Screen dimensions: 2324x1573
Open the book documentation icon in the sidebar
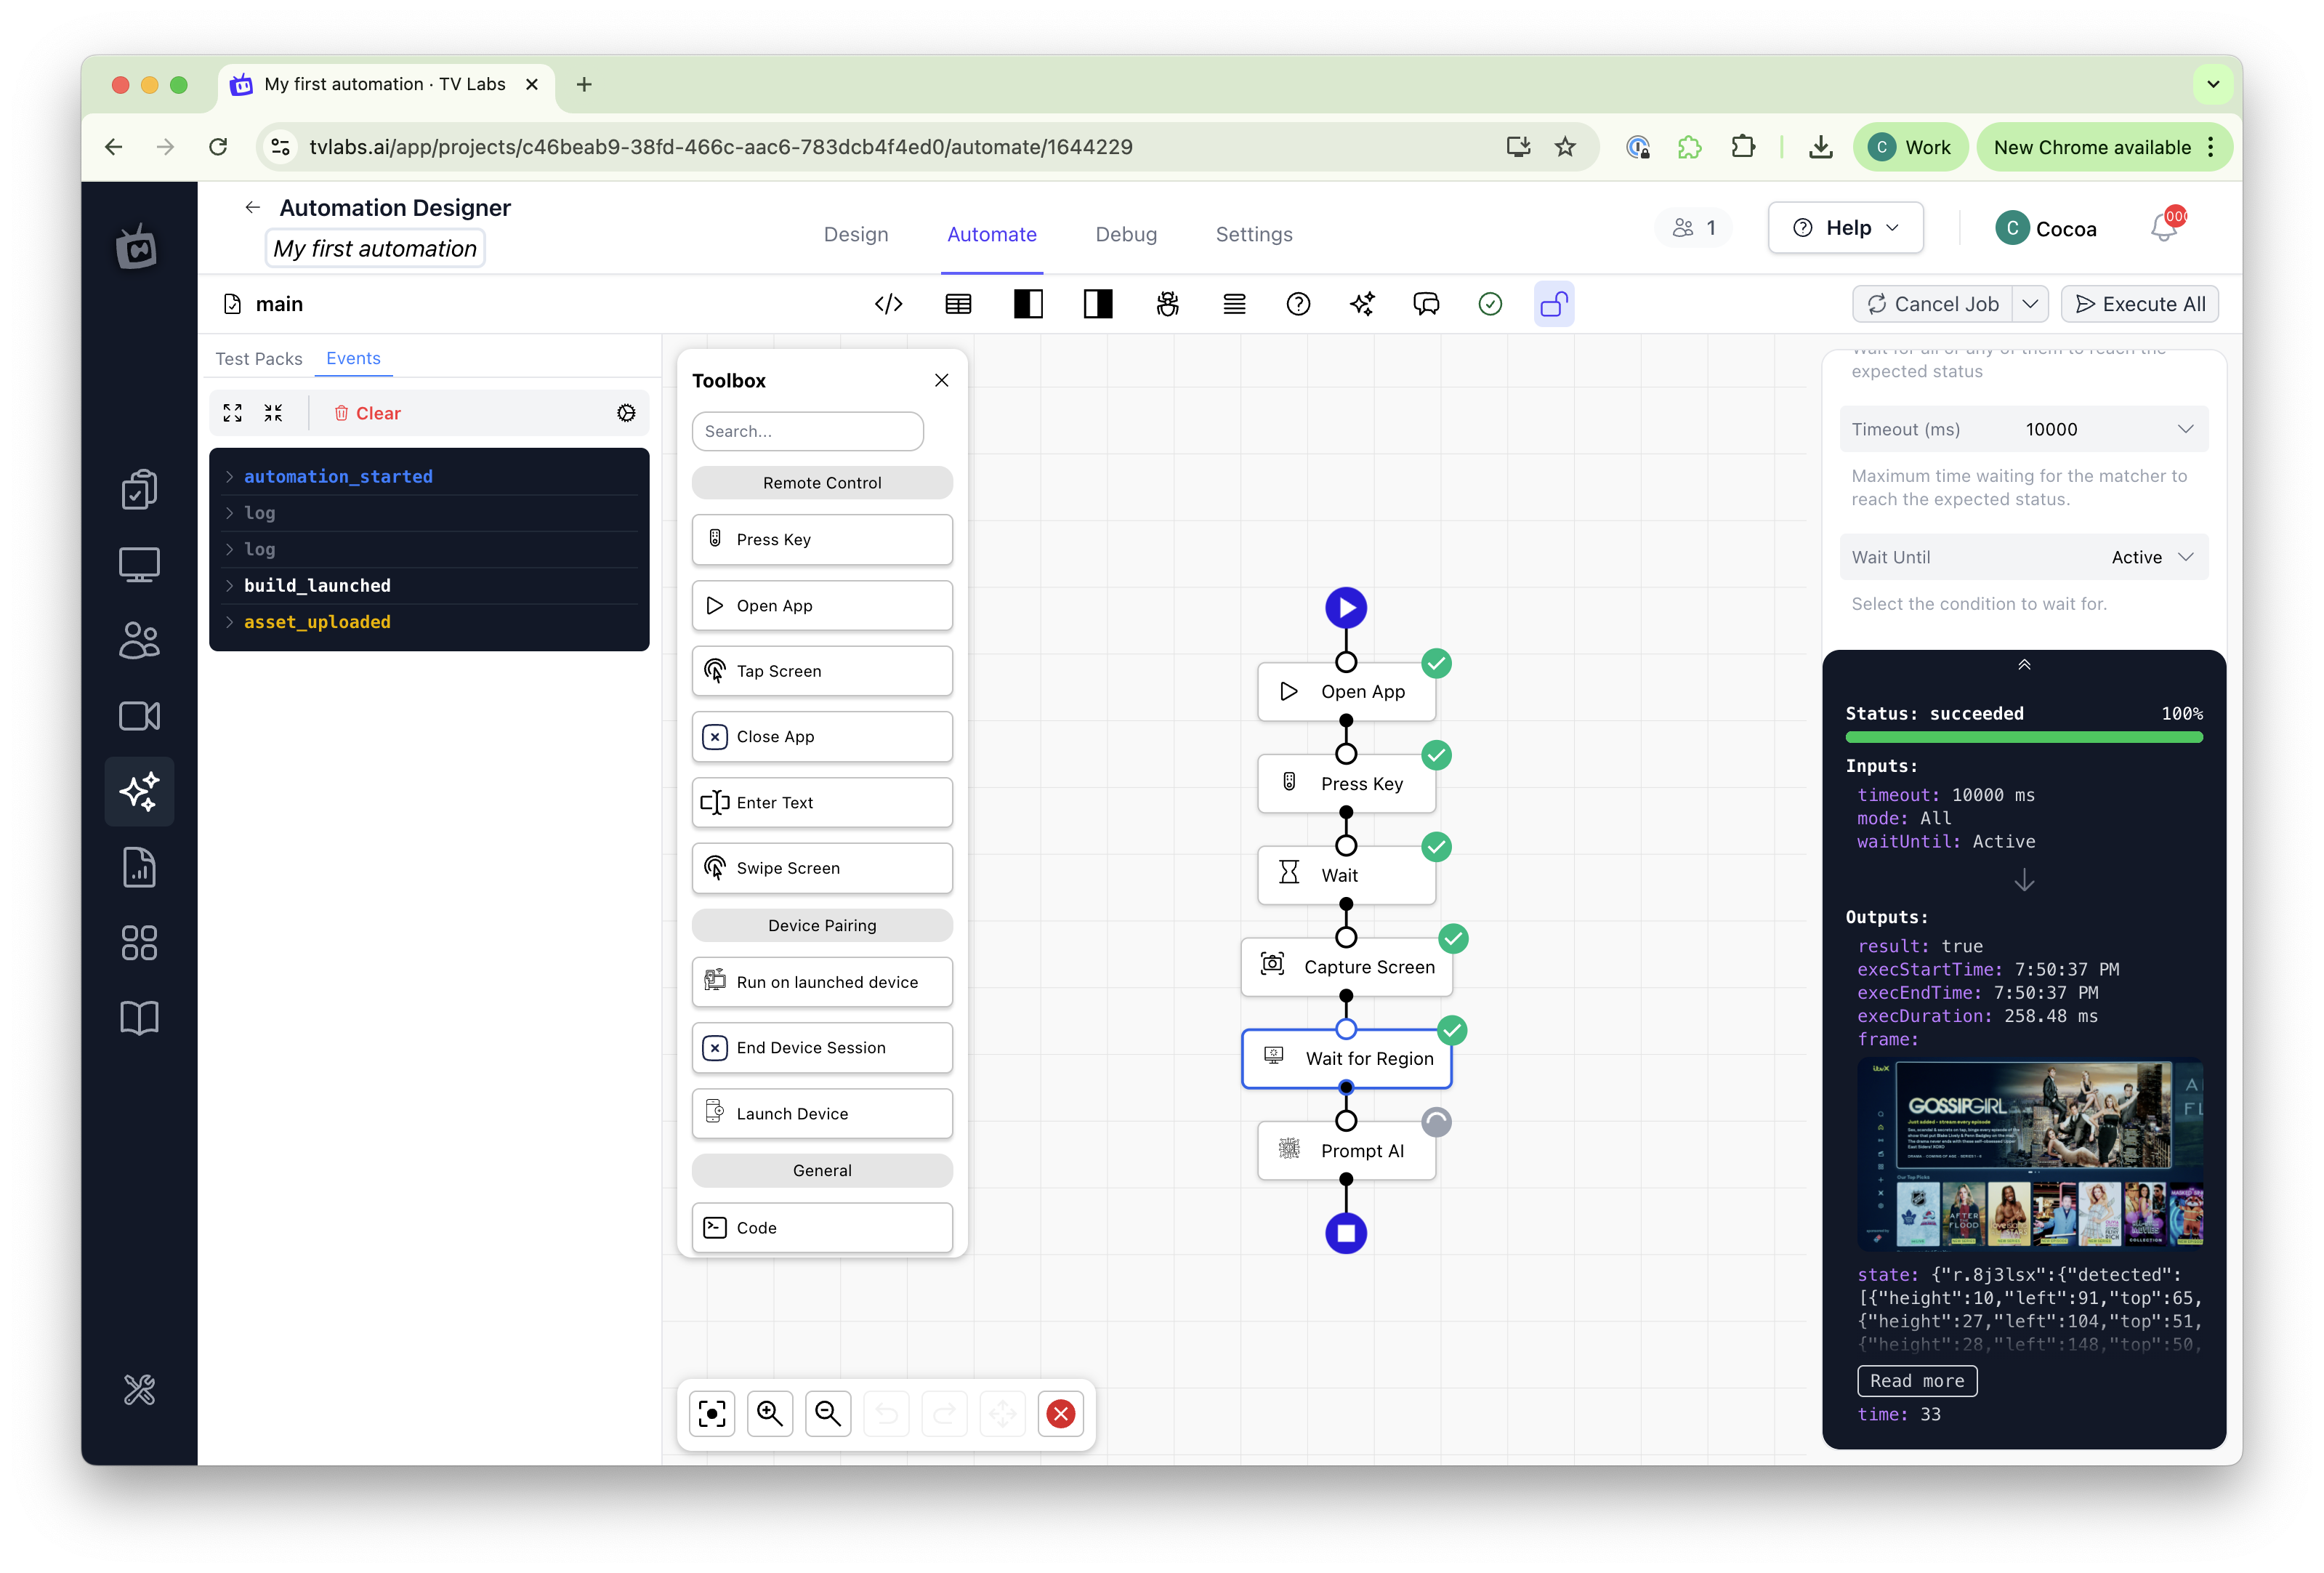pyautogui.click(x=139, y=1017)
